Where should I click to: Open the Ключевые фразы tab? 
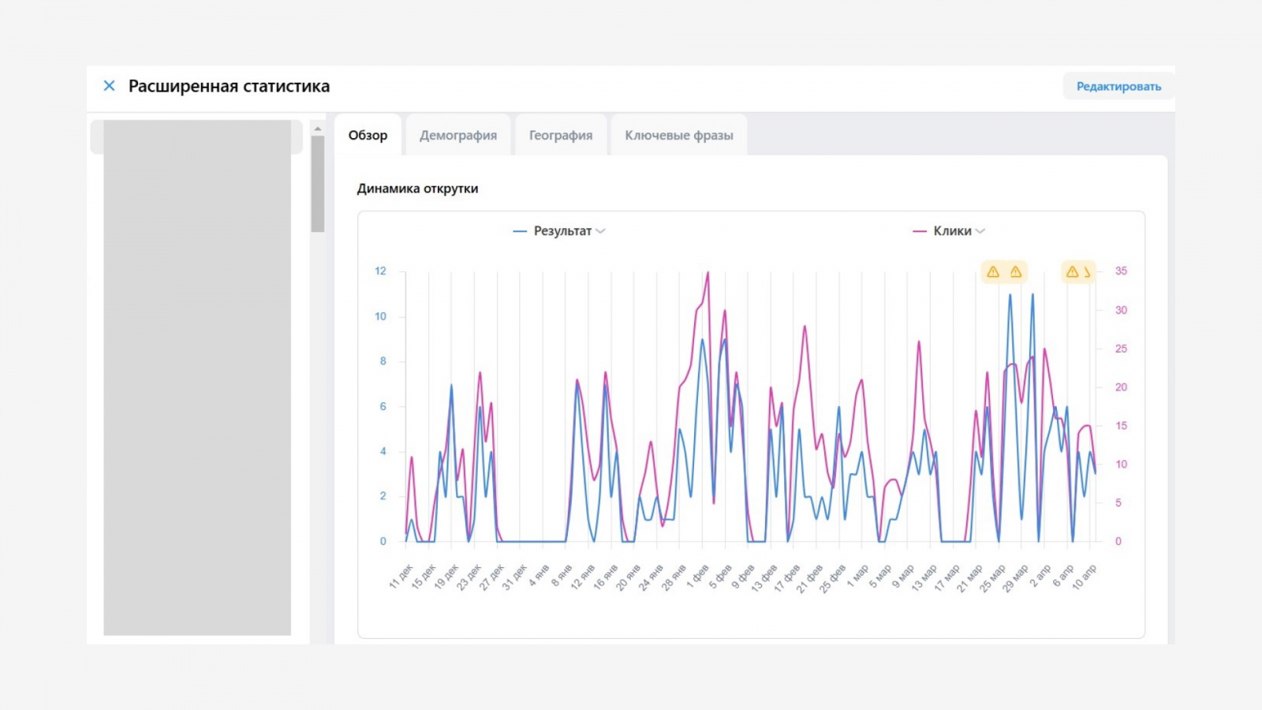click(x=678, y=136)
